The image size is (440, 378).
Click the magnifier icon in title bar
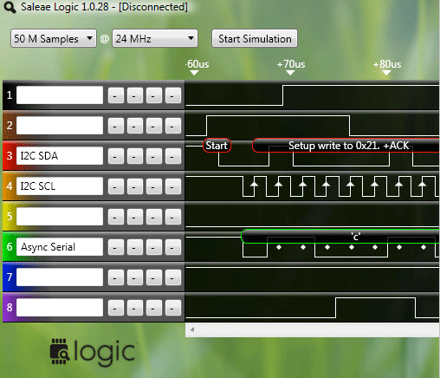click(x=10, y=7)
